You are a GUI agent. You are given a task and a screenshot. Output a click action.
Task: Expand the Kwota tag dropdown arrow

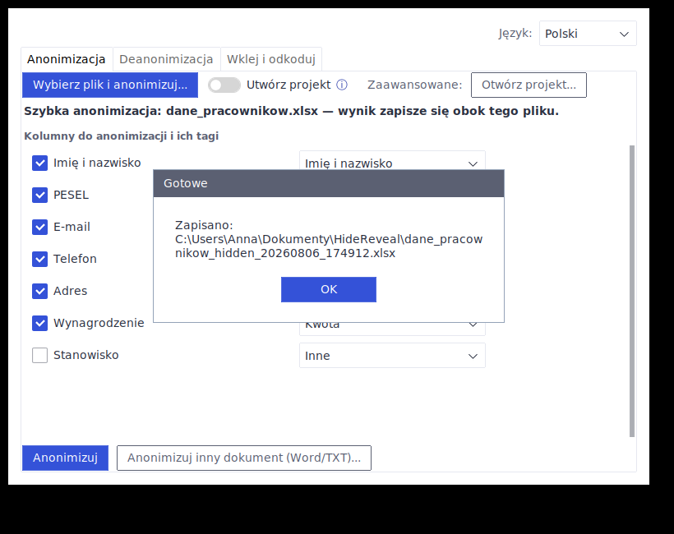point(473,325)
